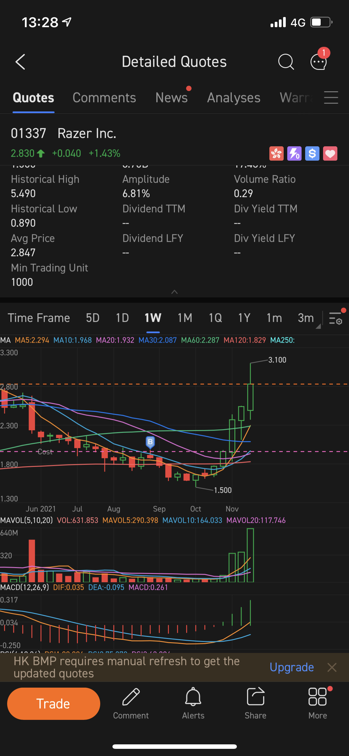
Task: Tap the MA20:1.932 indicator label
Action: coord(115,340)
